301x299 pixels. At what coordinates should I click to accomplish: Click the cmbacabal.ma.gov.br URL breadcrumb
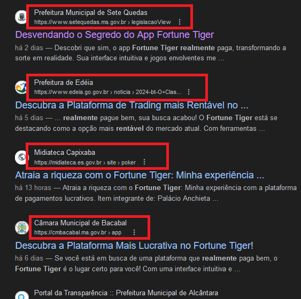[x=78, y=232]
